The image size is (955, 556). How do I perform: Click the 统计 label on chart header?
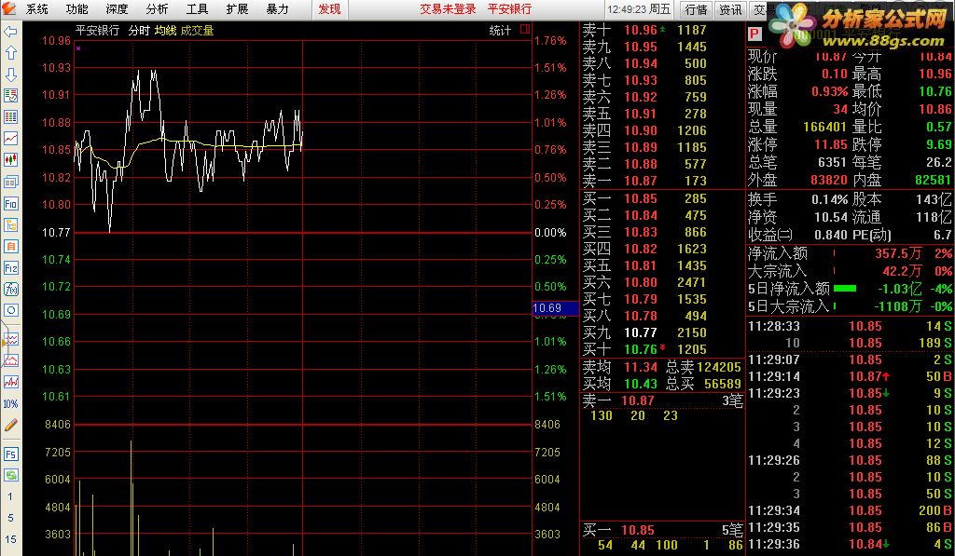coord(500,31)
